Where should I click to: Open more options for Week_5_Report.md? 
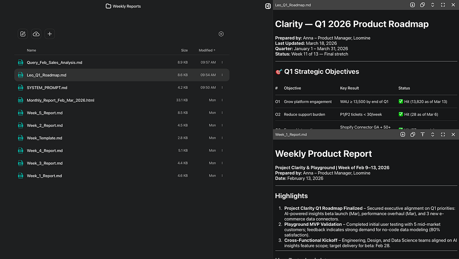point(222,112)
